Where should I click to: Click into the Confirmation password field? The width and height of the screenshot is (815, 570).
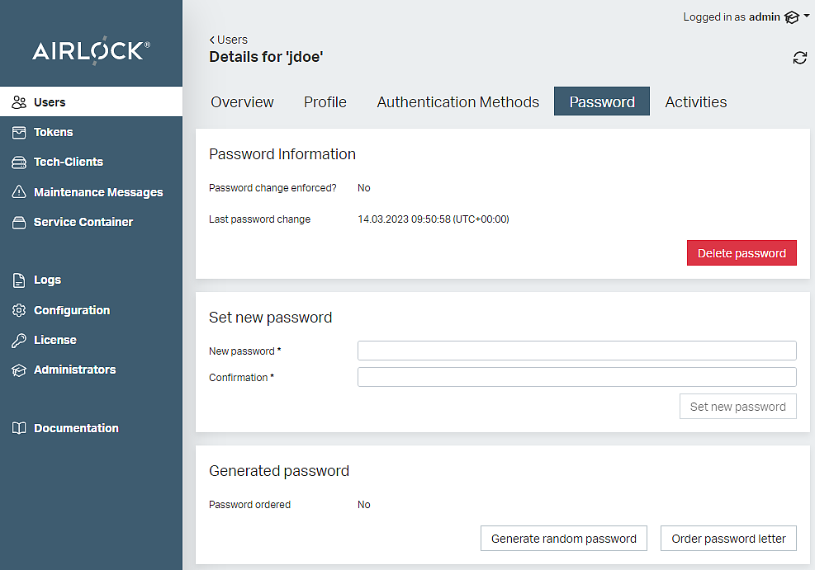576,378
